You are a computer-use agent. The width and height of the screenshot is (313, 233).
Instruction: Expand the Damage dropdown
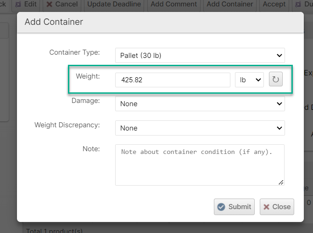tap(200, 104)
